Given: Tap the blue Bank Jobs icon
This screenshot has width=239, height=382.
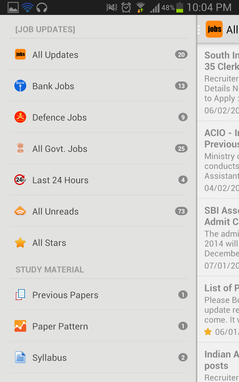Looking at the screenshot, I should 20,86.
